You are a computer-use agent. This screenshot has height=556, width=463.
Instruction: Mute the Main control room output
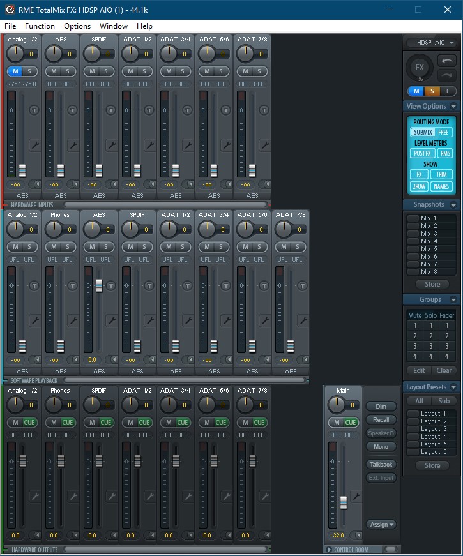point(337,423)
